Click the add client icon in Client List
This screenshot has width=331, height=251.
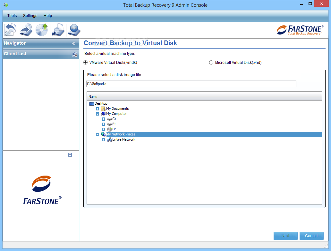point(74,54)
